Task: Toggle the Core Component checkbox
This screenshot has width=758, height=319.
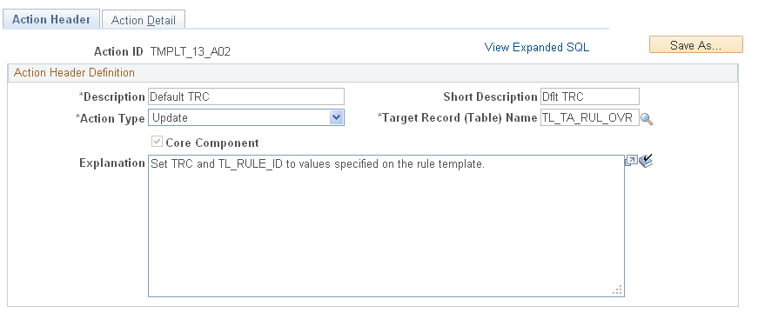Action: tap(156, 142)
